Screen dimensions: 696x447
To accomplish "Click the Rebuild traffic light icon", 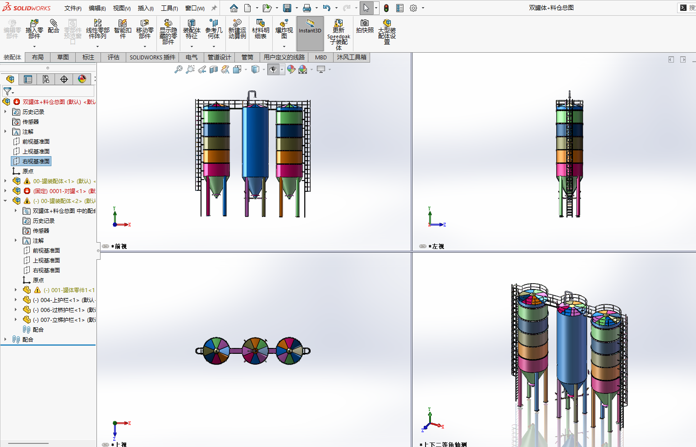I will (x=386, y=8).
